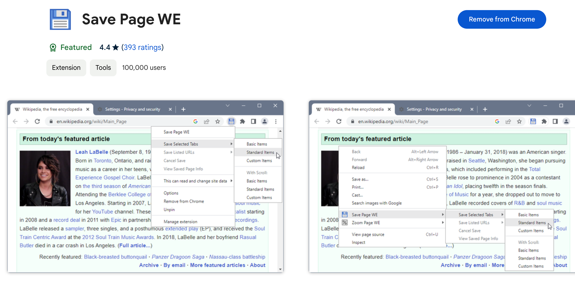This screenshot has height=287, width=575.
Task: Open Chrome's three-dot menu icon
Action: (276, 121)
